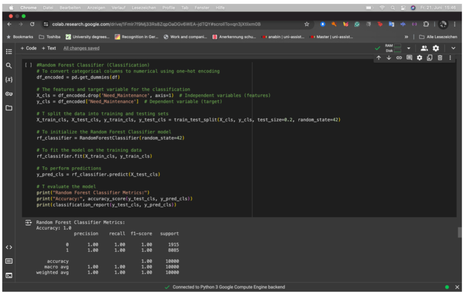Open the find and replace search panel
Viewport: 463px width, 292px height.
point(8,65)
